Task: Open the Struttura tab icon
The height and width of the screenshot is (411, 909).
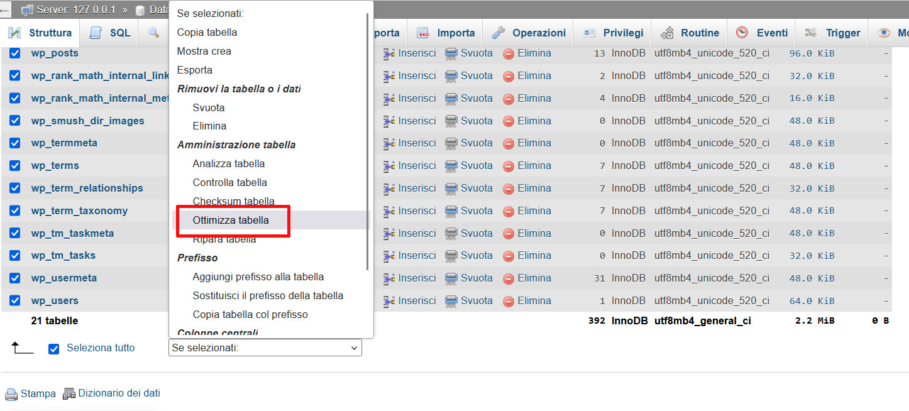Action: tap(14, 32)
